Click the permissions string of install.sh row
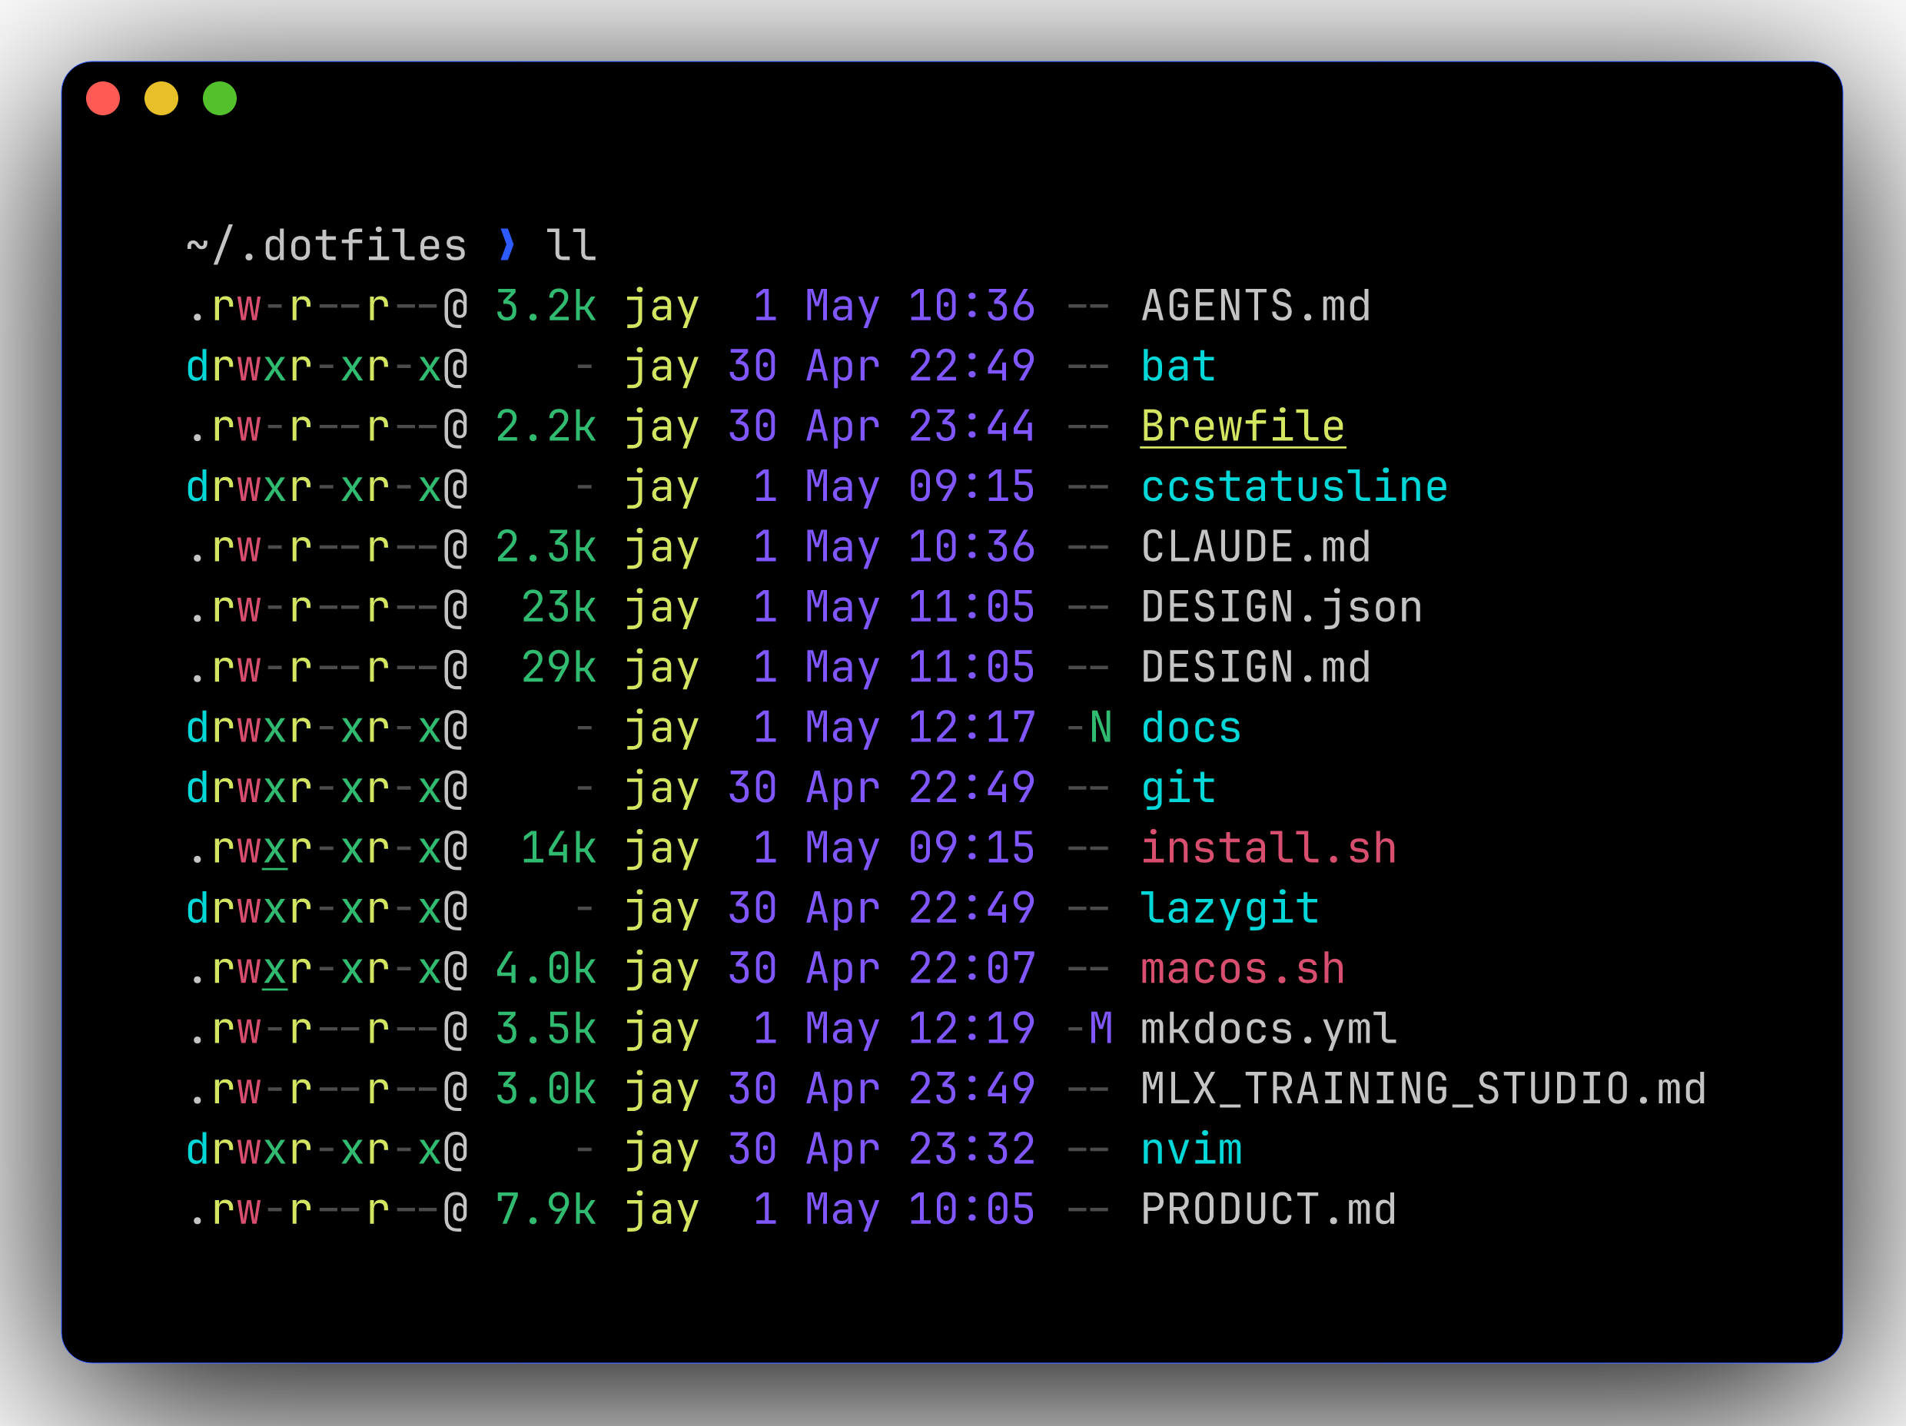Image resolution: width=1906 pixels, height=1426 pixels. 327,849
